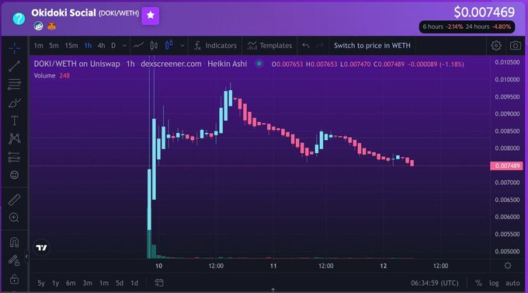Open timezone menu at 06:34:59 (UTC)
Viewport: 528px width, 293px height.
point(435,283)
